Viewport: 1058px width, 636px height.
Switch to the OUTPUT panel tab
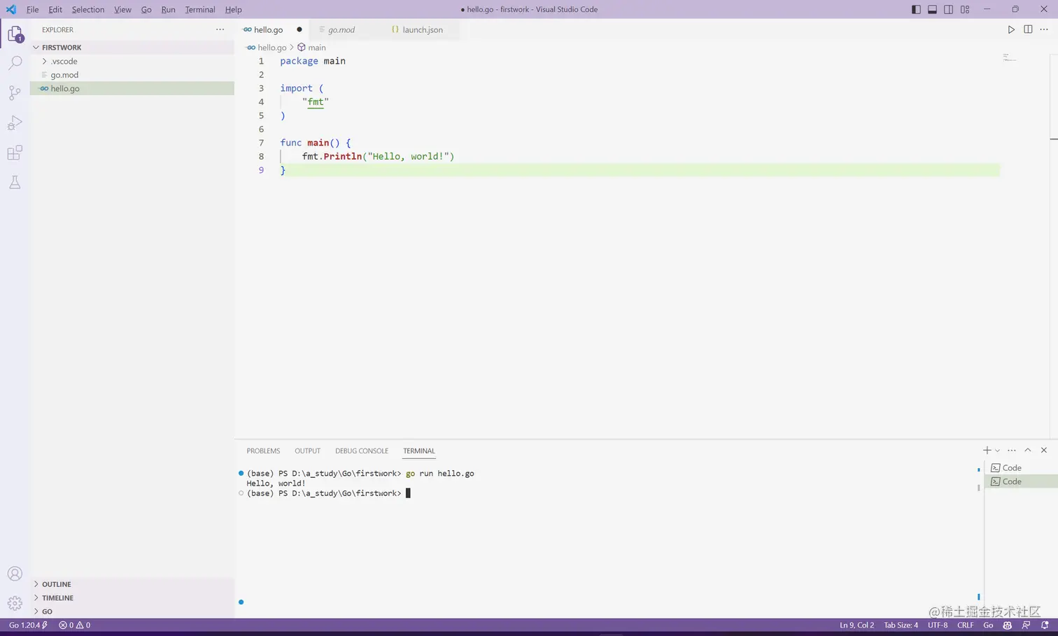pos(307,451)
